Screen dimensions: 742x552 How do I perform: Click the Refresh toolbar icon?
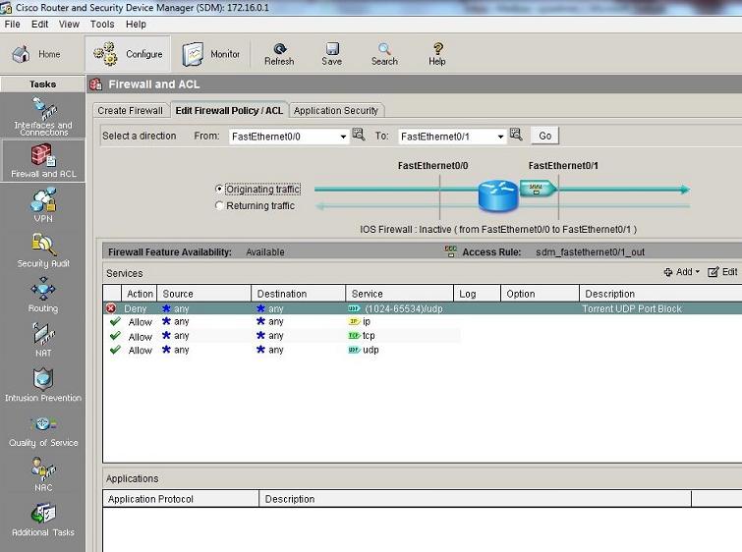pos(279,53)
